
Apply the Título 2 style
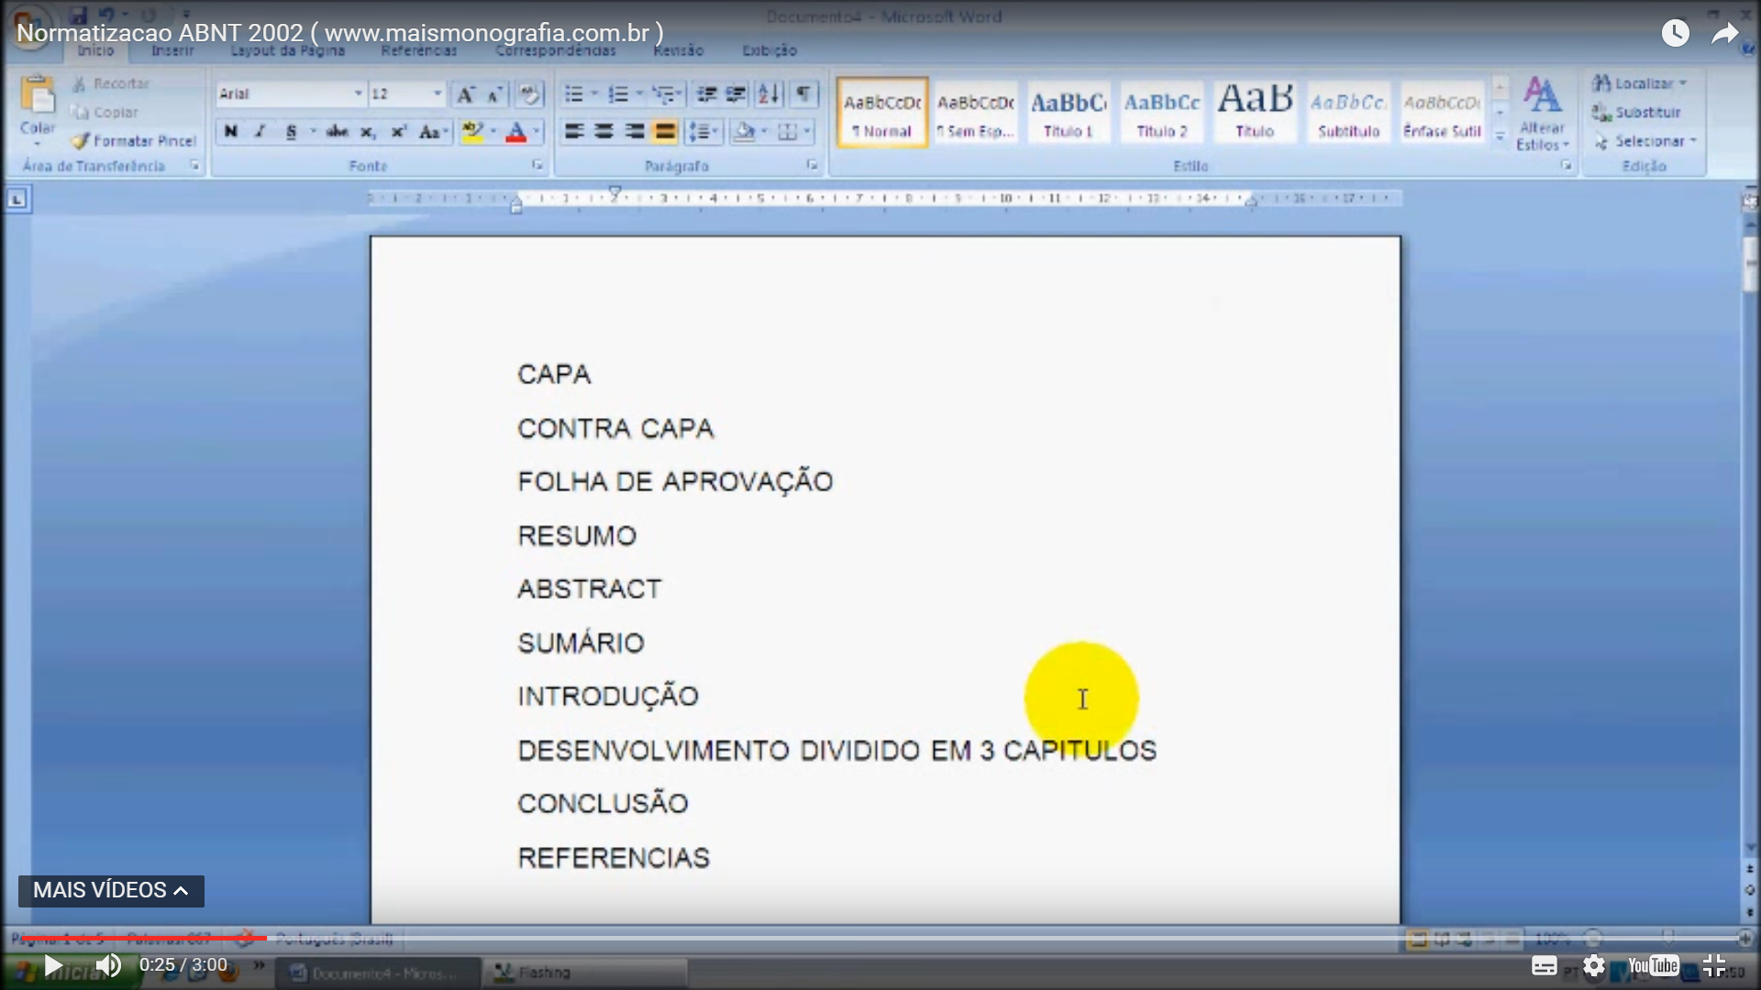(x=1162, y=113)
